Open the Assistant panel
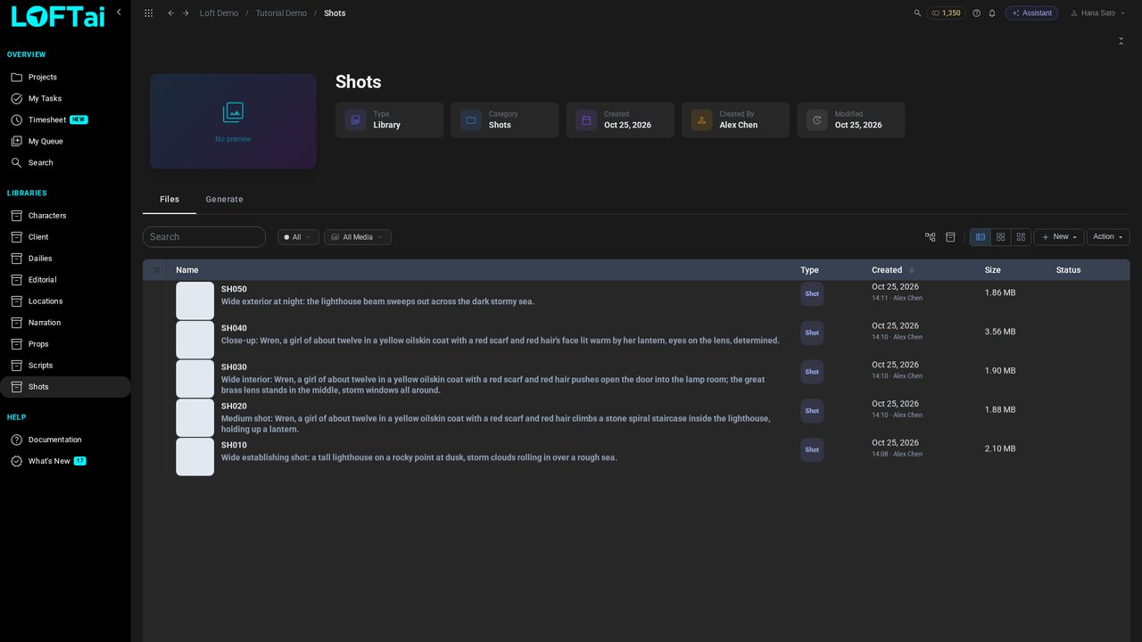This screenshot has width=1142, height=642. coord(1031,13)
